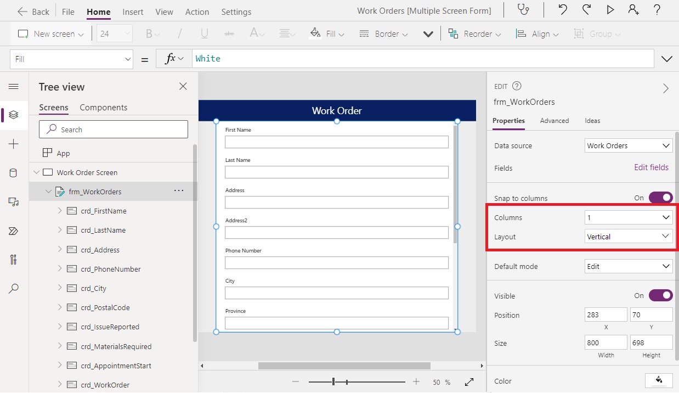Run the App checker stethoscope icon
This screenshot has width=679, height=393.
[x=522, y=10]
